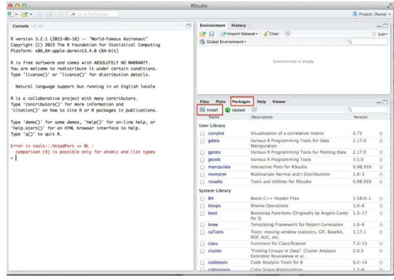Check the BH package checkbox
Screen dimensions: 394x280
pos(202,199)
